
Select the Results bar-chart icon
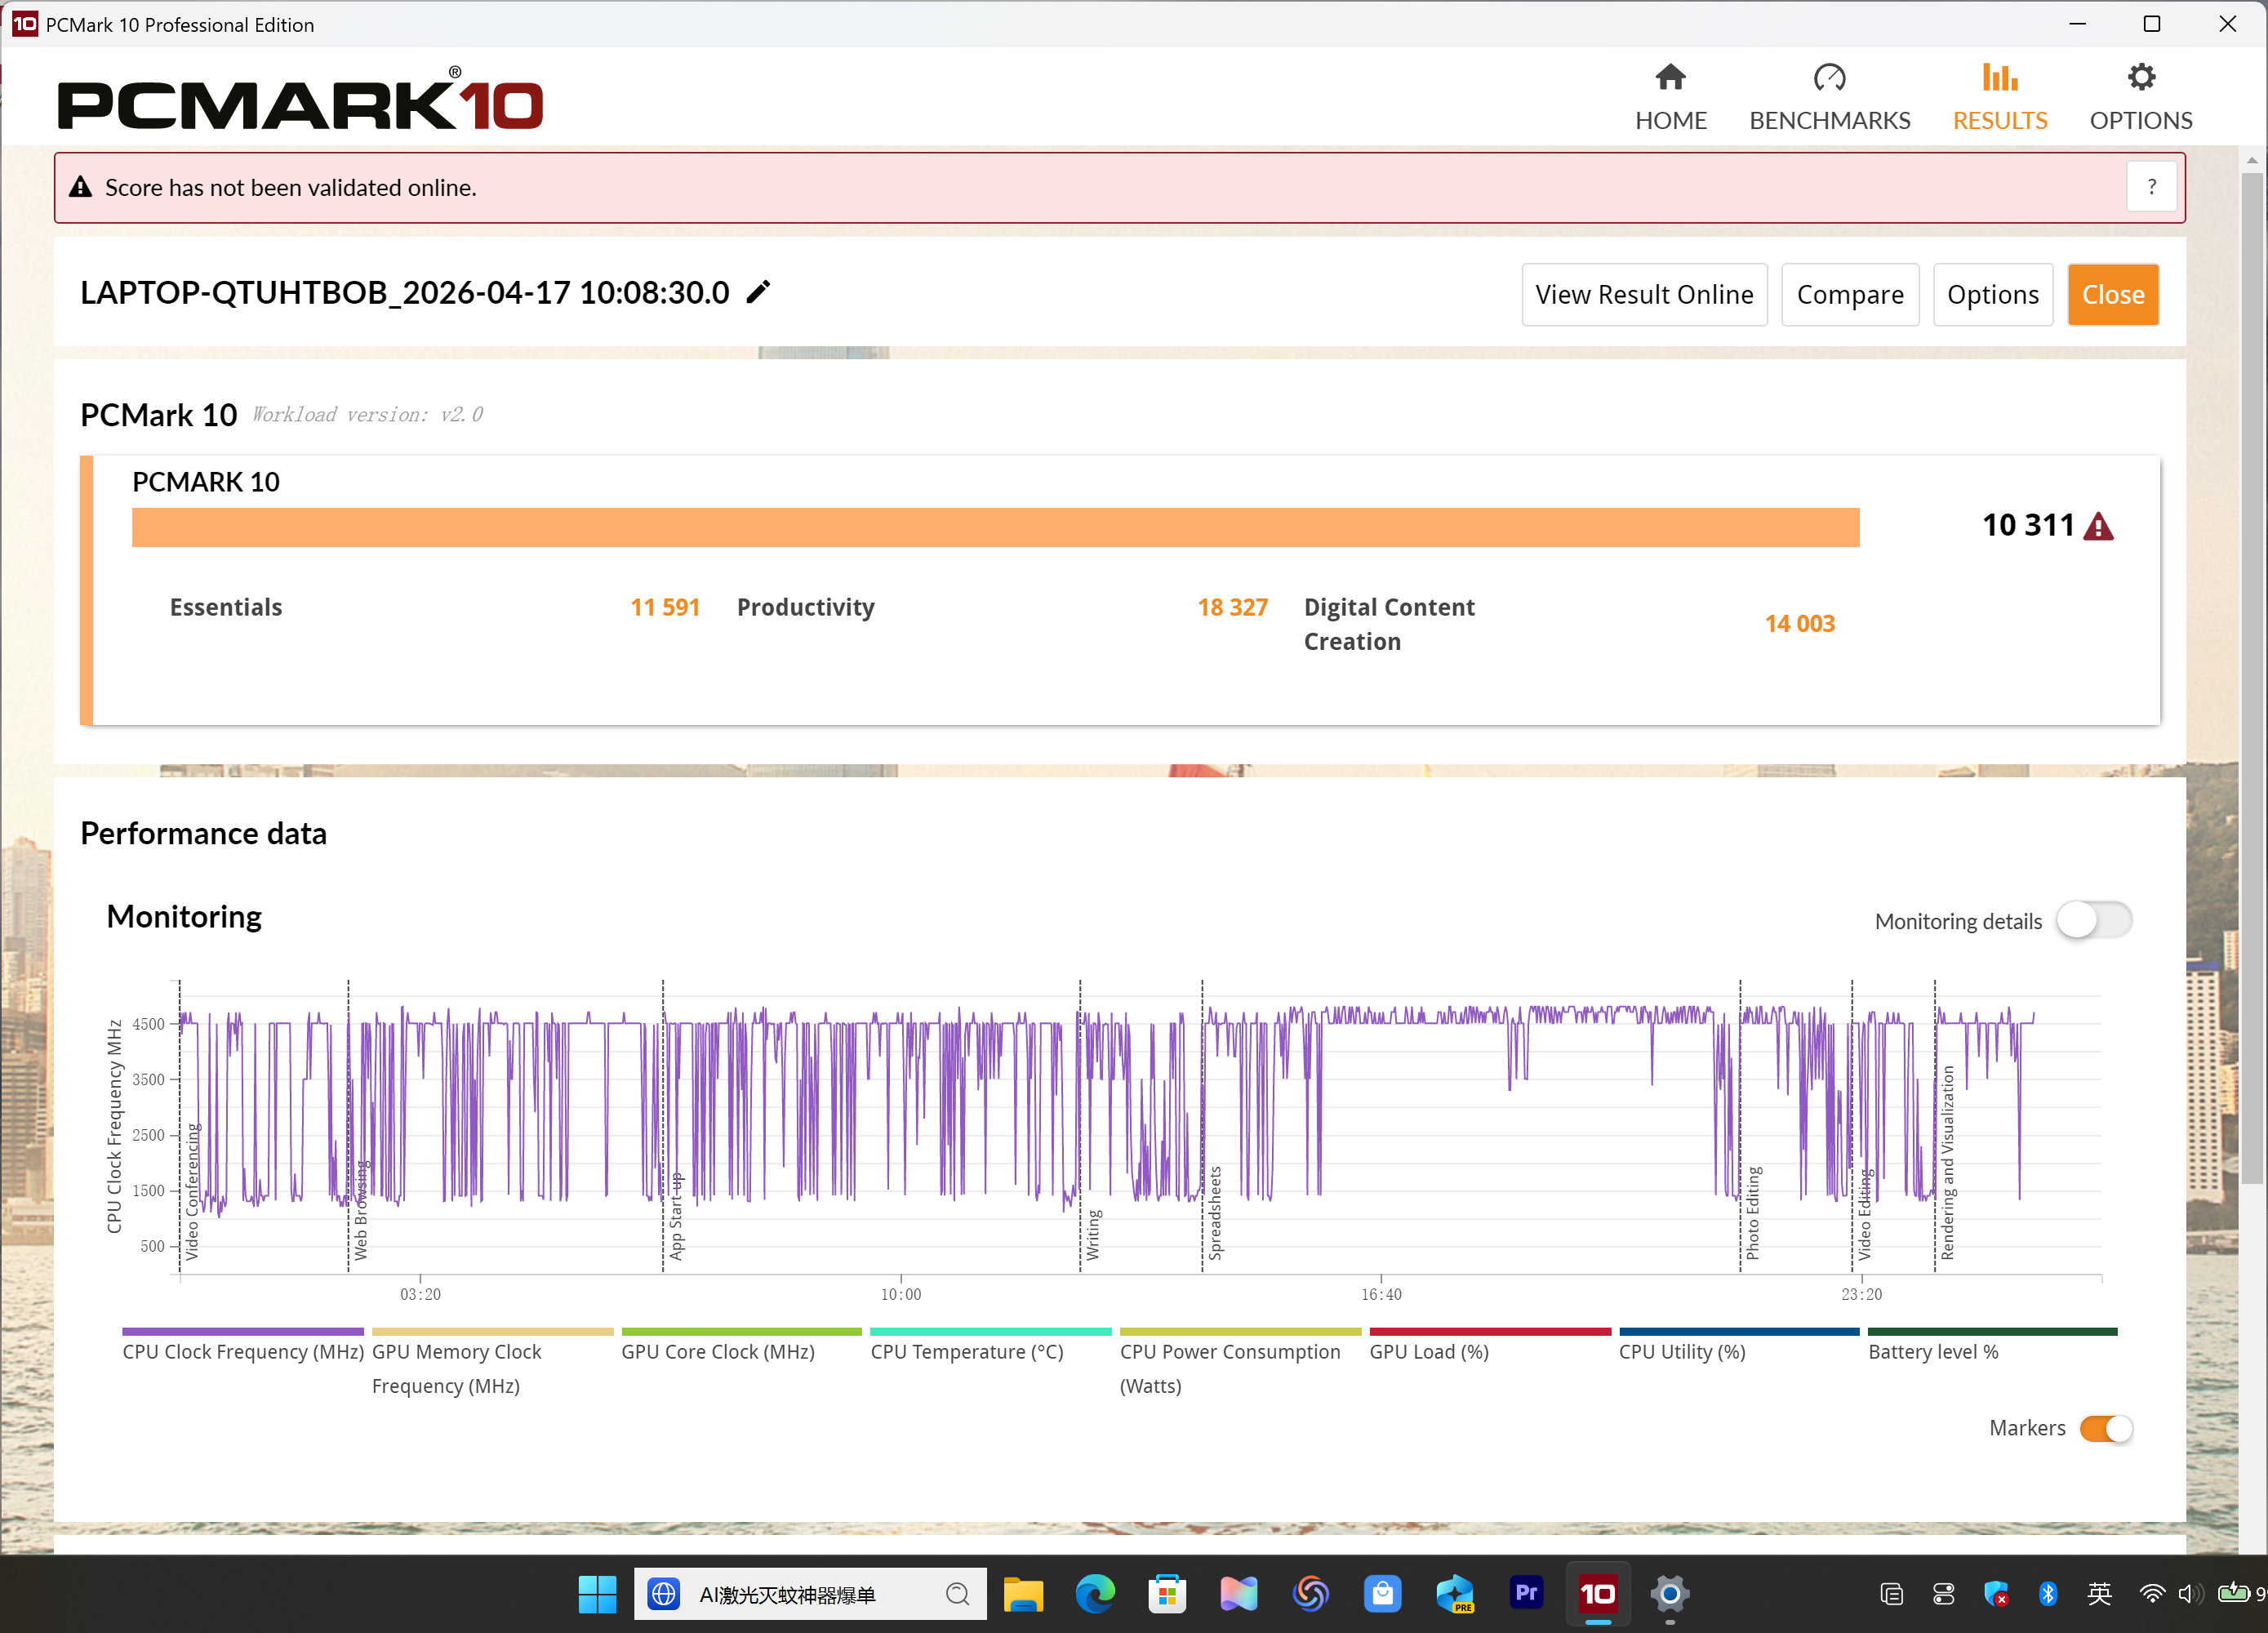(x=1999, y=77)
